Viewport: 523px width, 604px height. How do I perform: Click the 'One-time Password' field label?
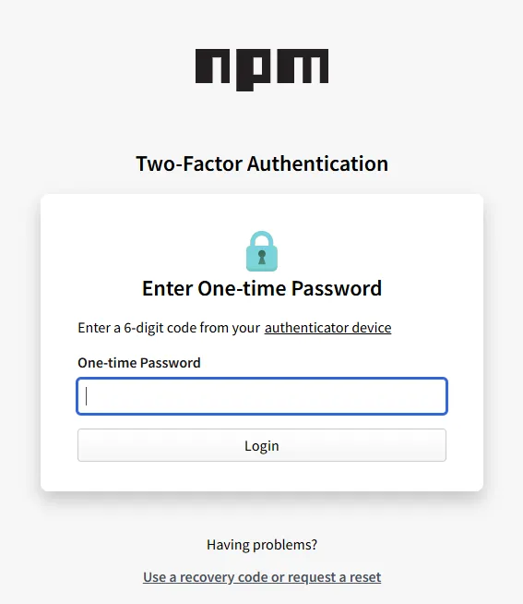[x=139, y=363]
